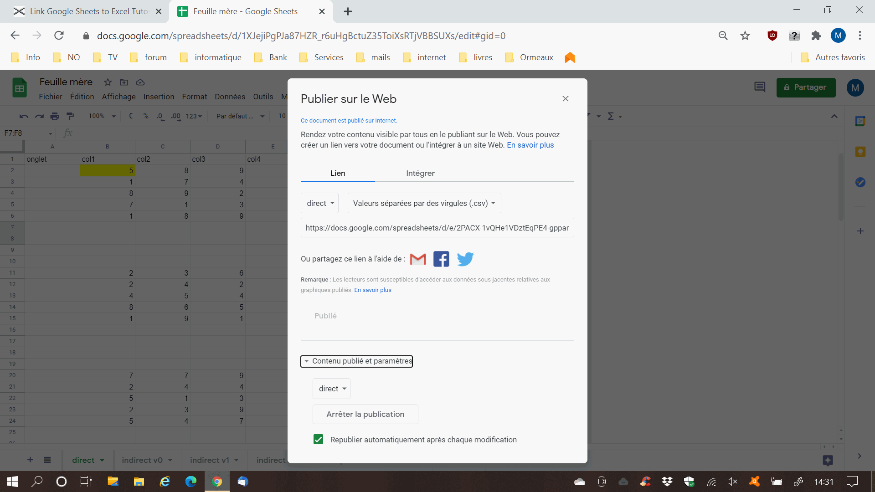The width and height of the screenshot is (875, 492).
Task: Click the euro currency format button
Action: [x=131, y=116]
